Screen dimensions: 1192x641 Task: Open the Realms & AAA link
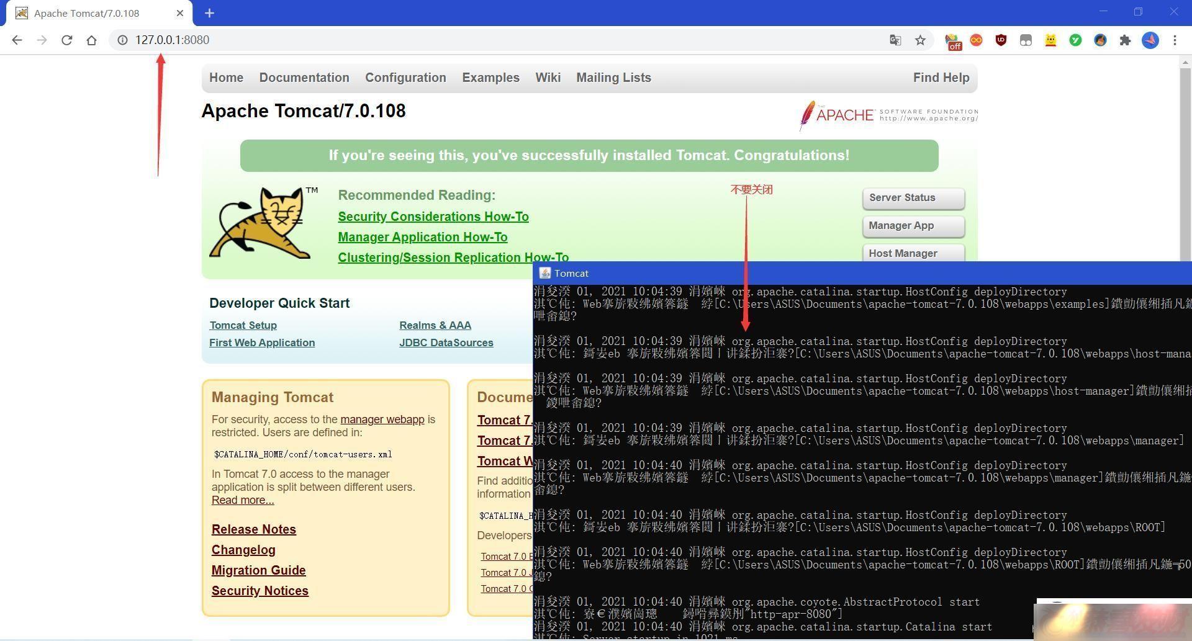[435, 325]
